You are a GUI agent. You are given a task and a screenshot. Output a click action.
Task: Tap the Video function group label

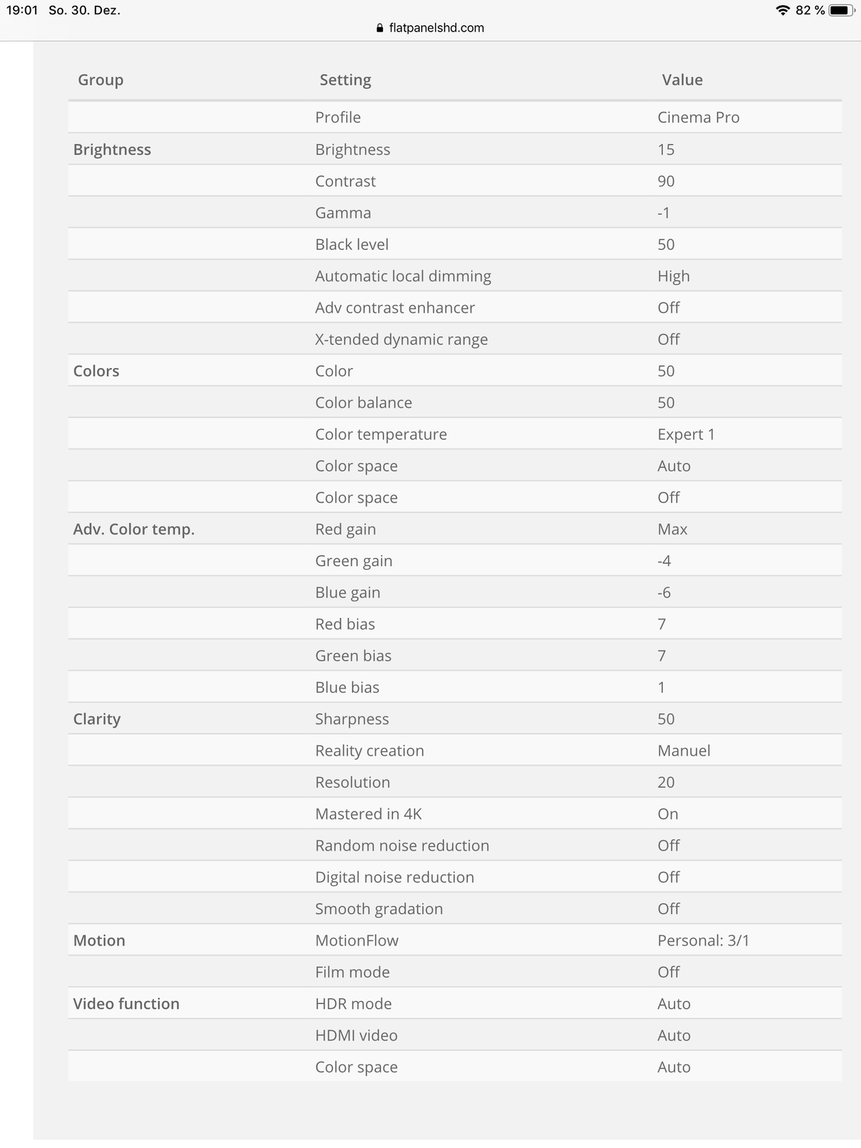[x=126, y=1004]
